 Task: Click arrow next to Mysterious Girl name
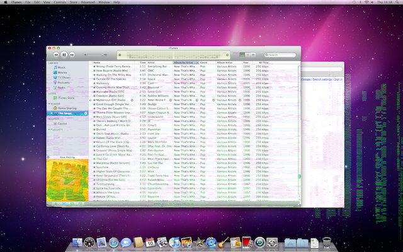(132, 100)
